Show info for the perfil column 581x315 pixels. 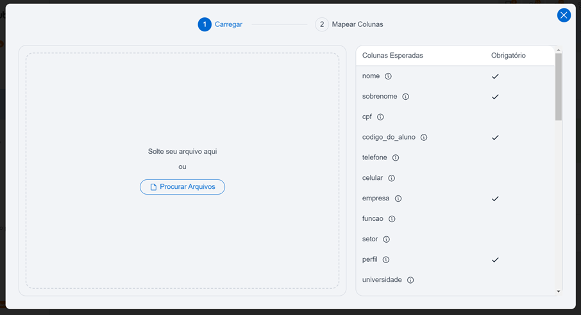click(x=386, y=260)
